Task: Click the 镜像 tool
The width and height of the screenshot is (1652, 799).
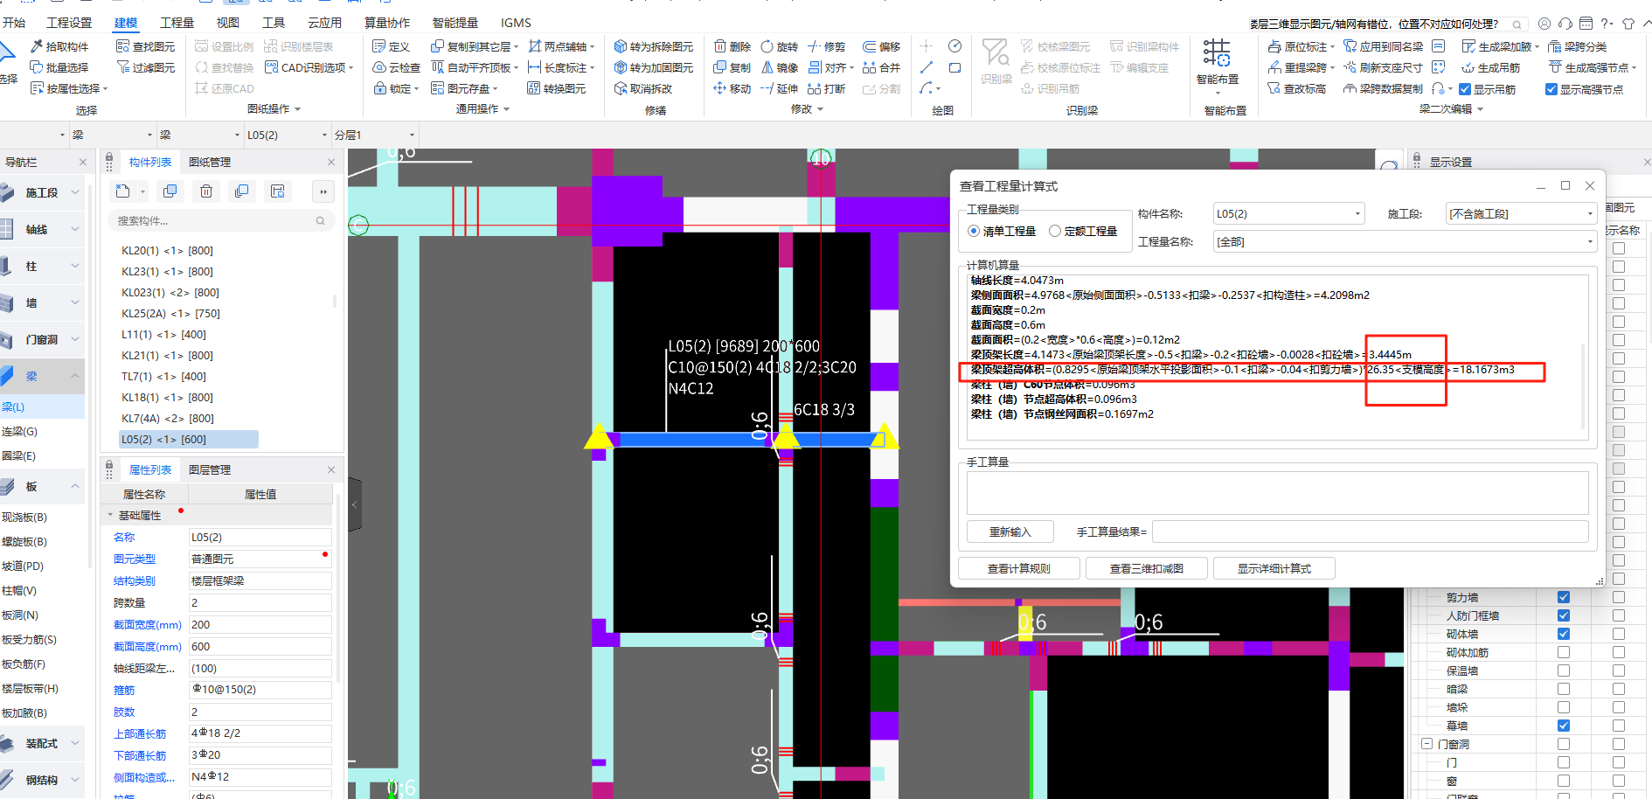Action: click(779, 67)
